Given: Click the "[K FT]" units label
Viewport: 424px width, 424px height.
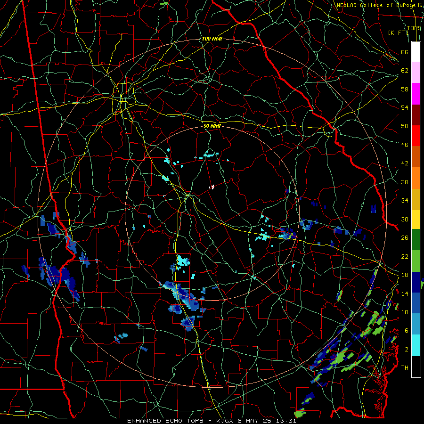Looking at the screenshot, I should click(x=398, y=33).
